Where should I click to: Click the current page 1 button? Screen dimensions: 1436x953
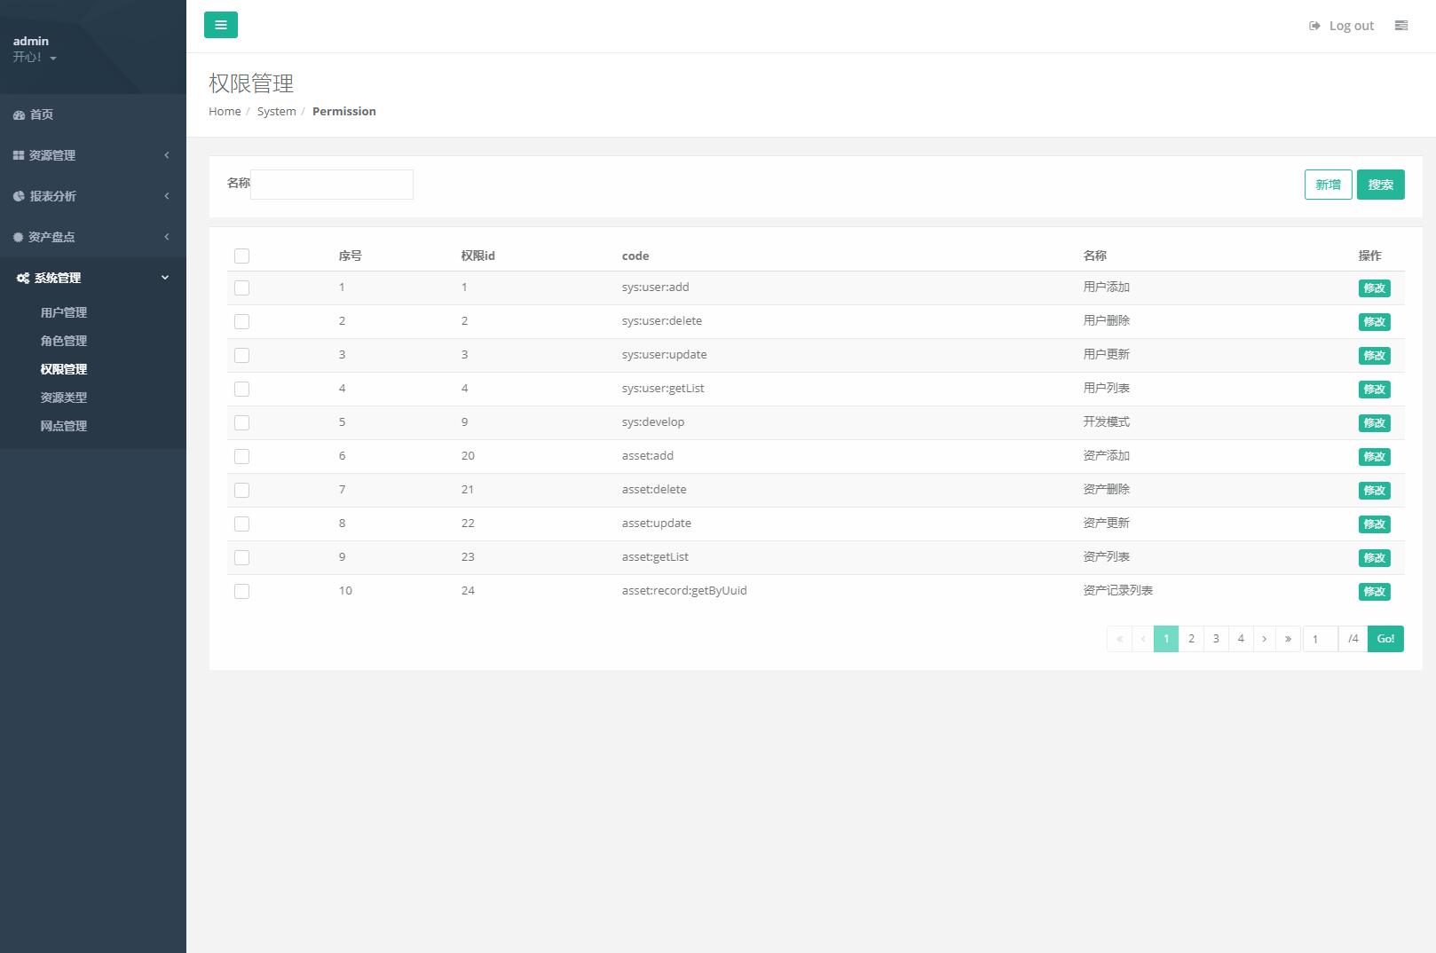tap(1166, 639)
